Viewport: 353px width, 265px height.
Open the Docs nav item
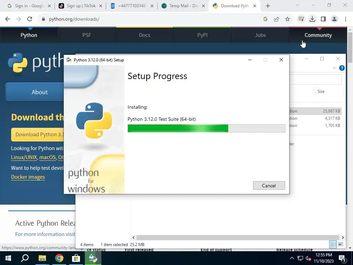[x=144, y=35]
